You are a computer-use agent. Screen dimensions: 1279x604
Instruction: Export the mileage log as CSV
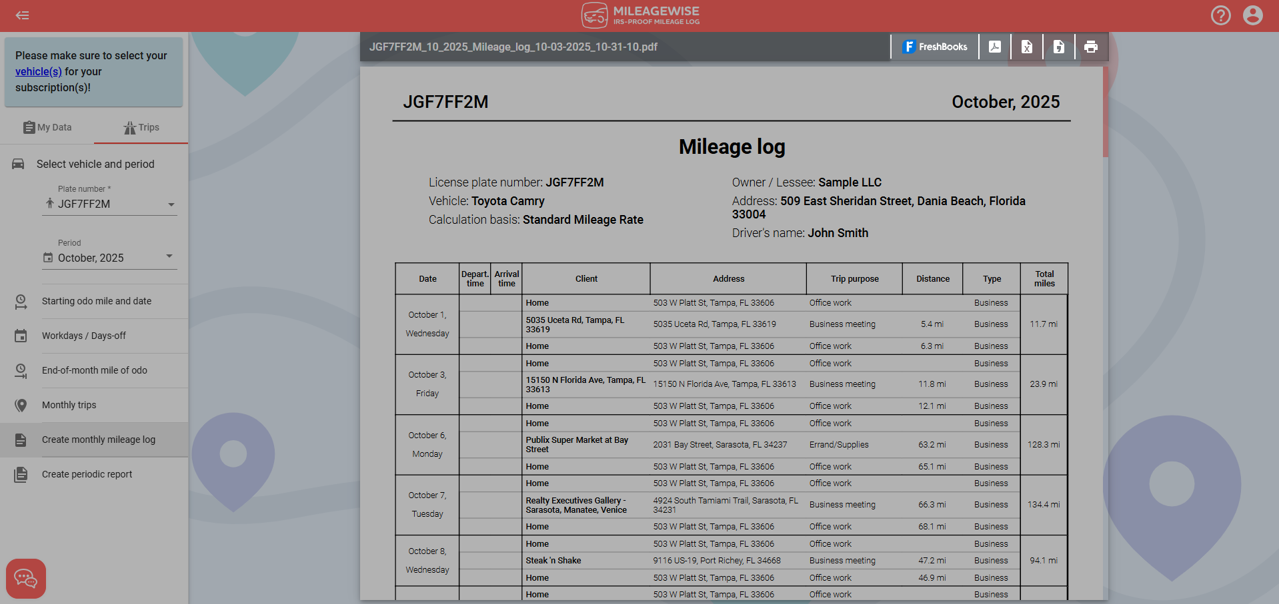coord(1058,47)
